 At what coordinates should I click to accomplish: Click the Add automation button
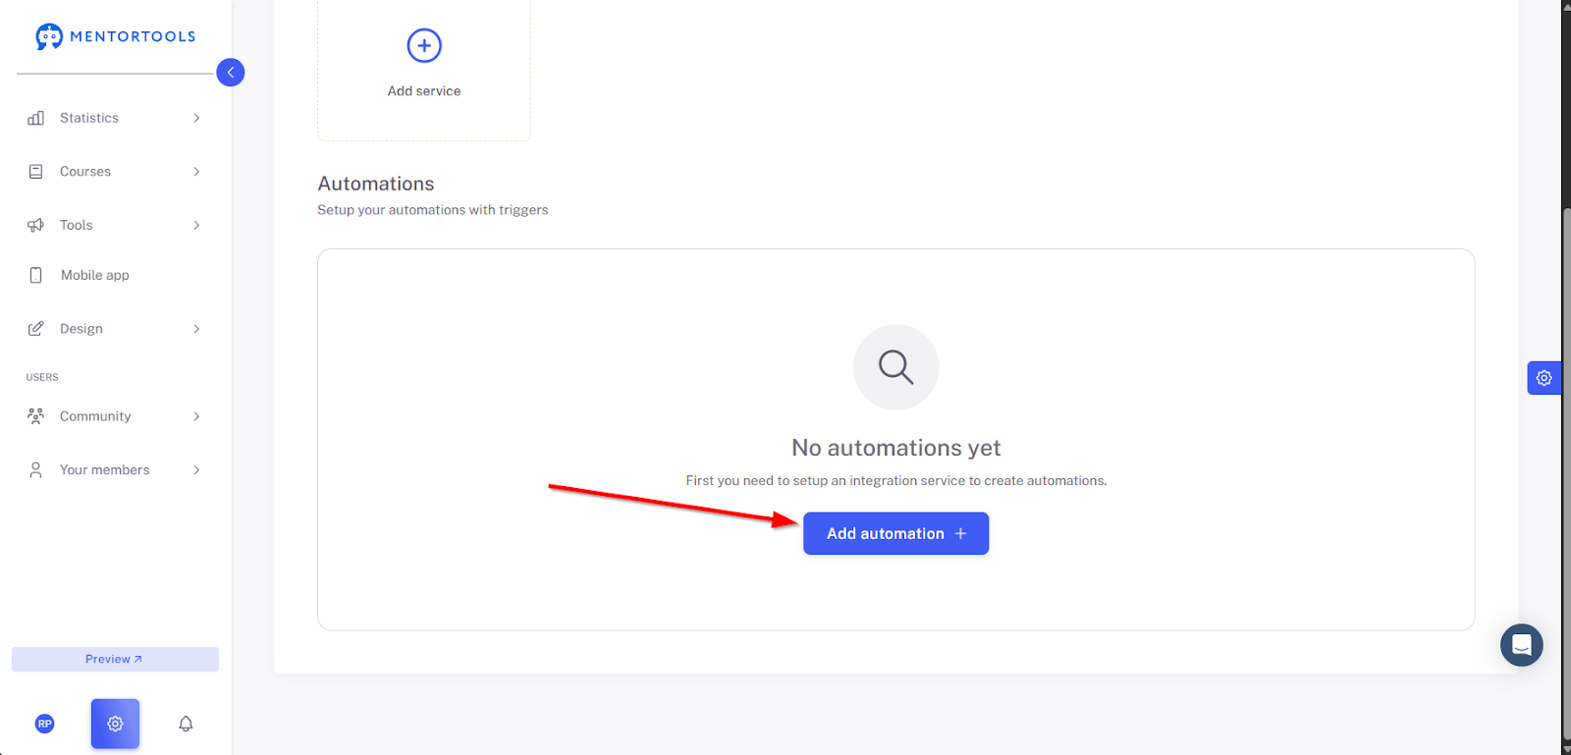pyautogui.click(x=895, y=533)
